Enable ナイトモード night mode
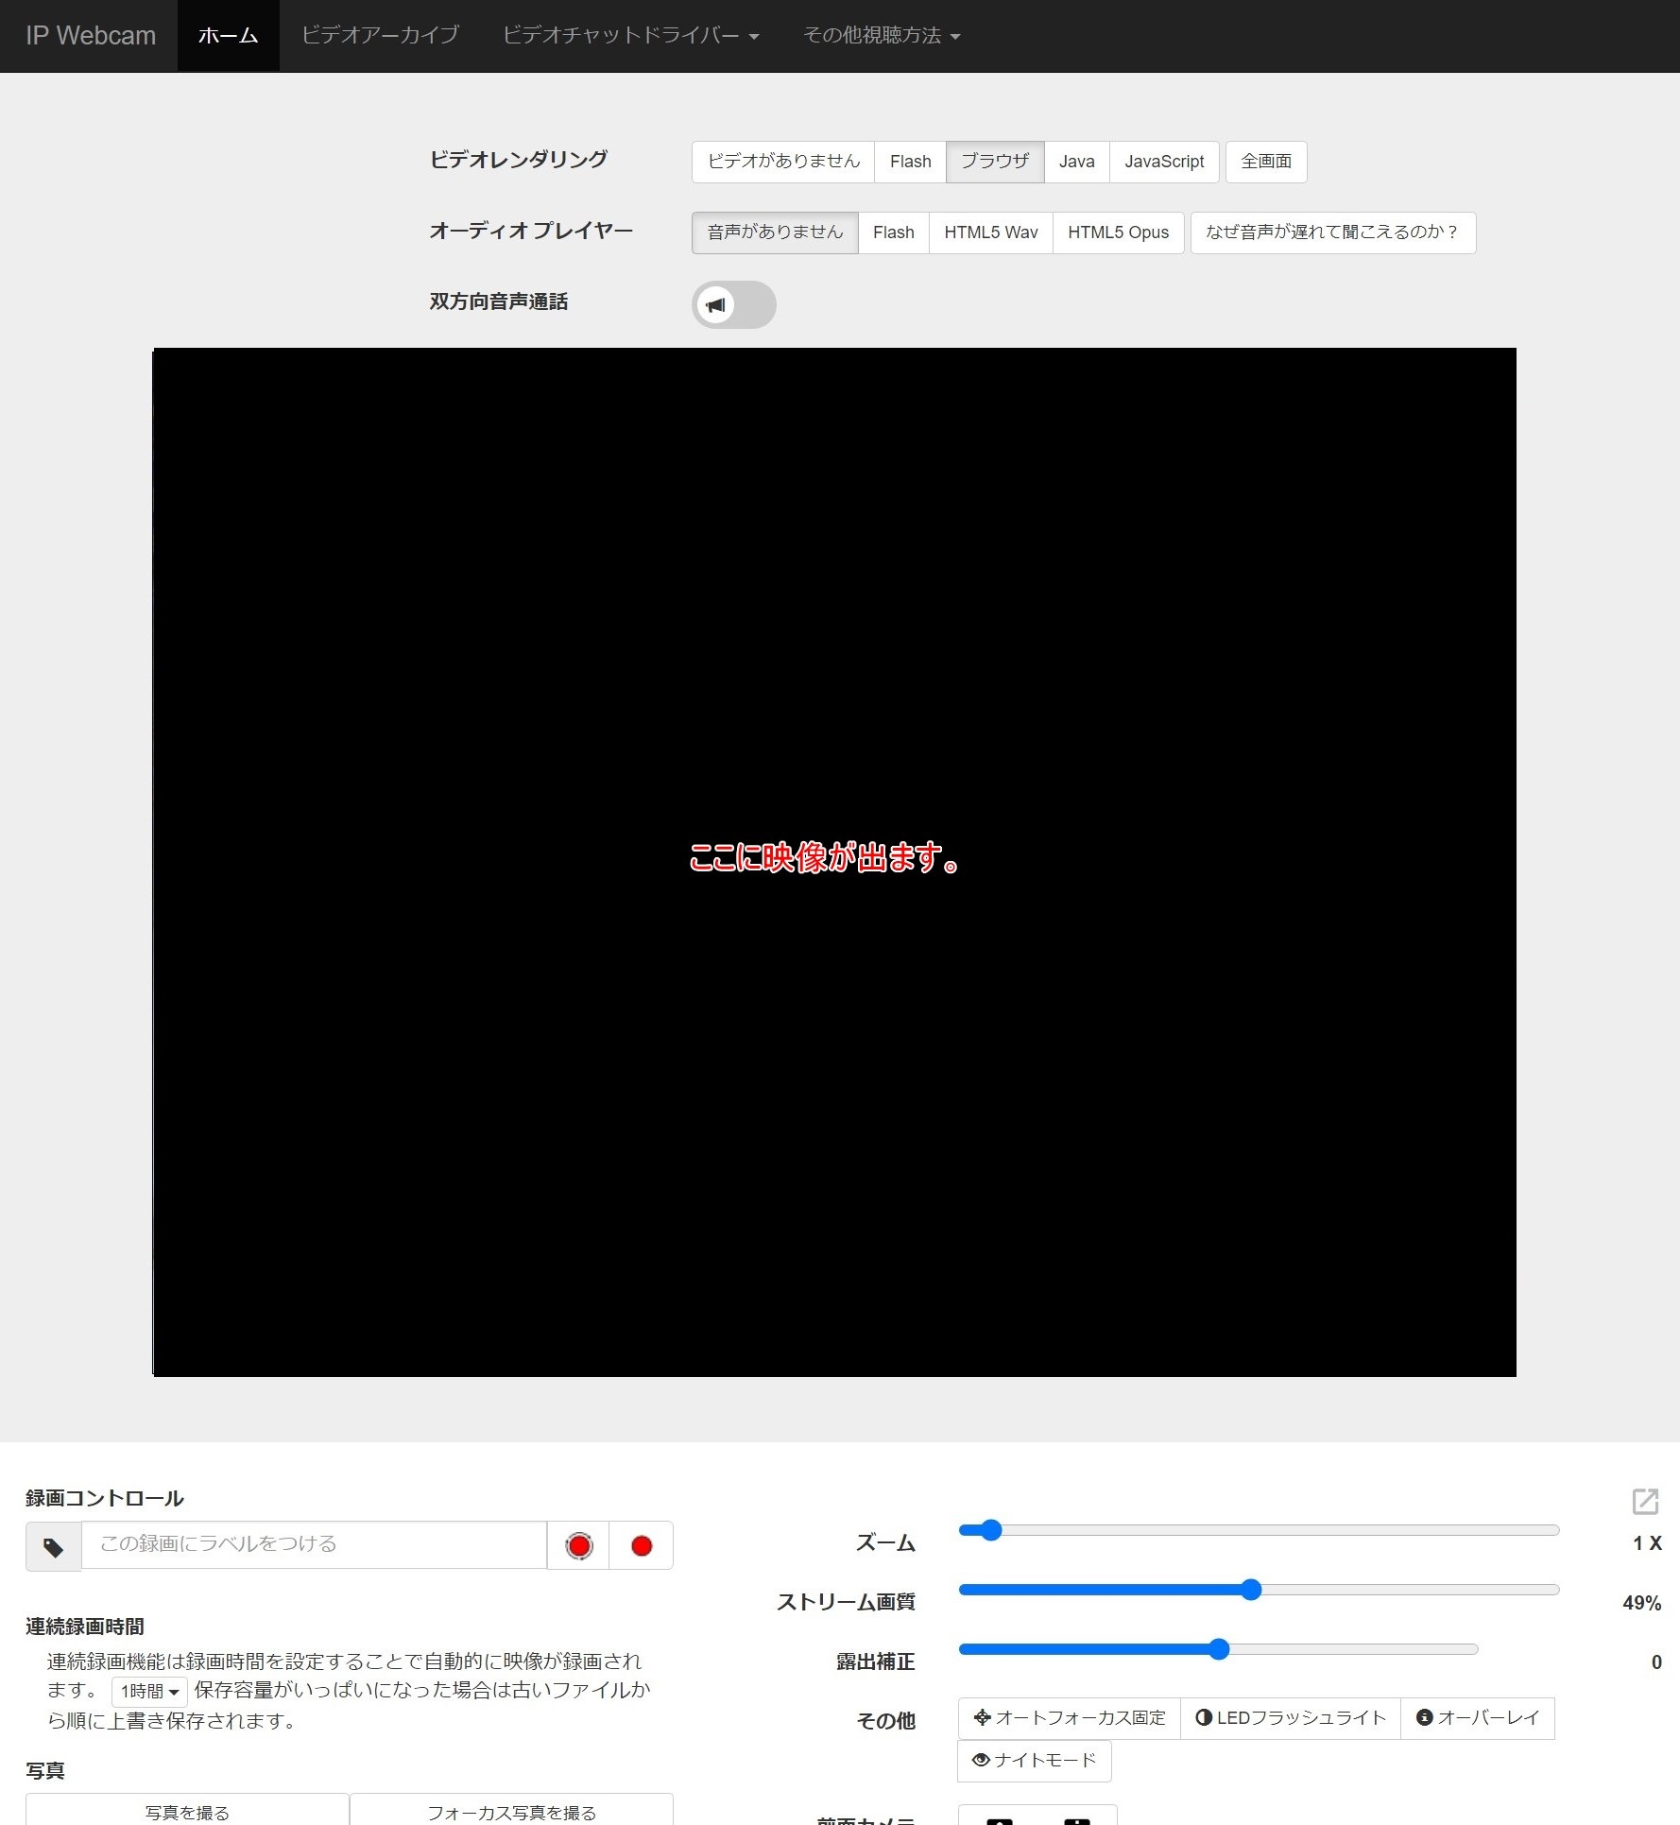The height and width of the screenshot is (1825, 1680). (1035, 1760)
